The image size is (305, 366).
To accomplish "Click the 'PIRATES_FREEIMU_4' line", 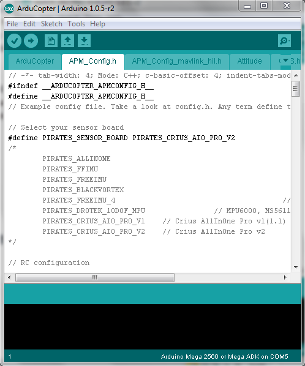I will [79, 200].
